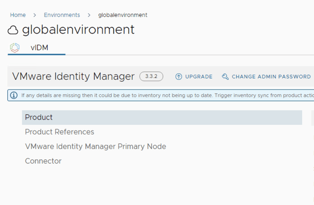Click the cloud icon beside globalenvironment title
Image resolution: width=314 pixels, height=205 pixels.
tap(13, 30)
